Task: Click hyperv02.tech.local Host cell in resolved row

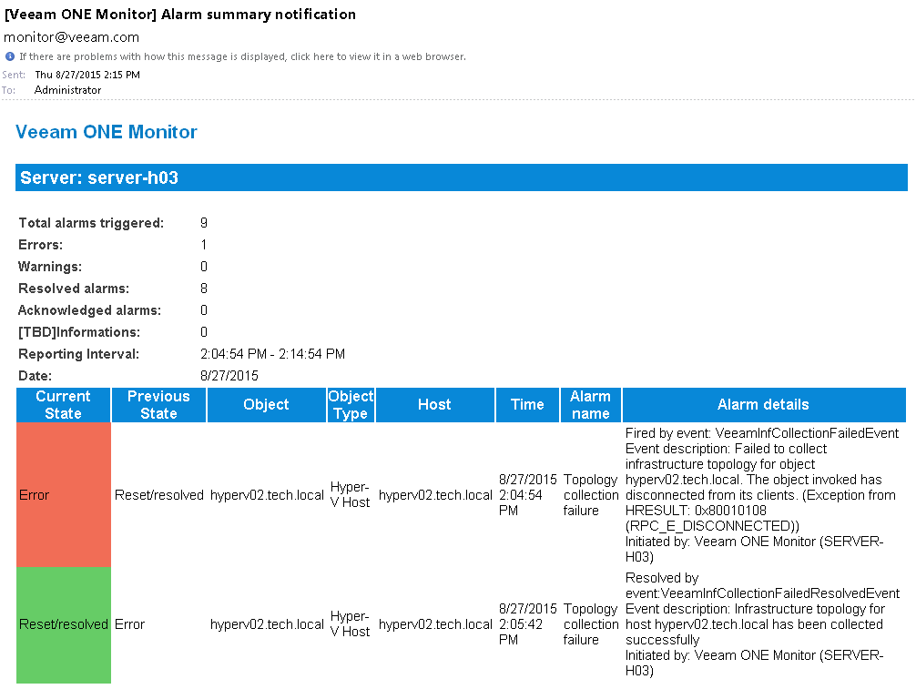Action: tap(436, 624)
